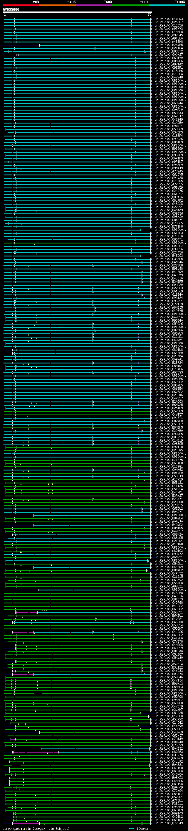Click the cyan =100char. scale bar

point(131,829)
